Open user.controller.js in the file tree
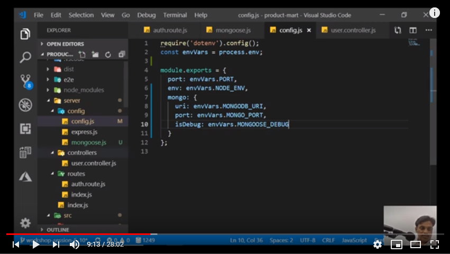This screenshot has height=254, width=450. coord(93,163)
